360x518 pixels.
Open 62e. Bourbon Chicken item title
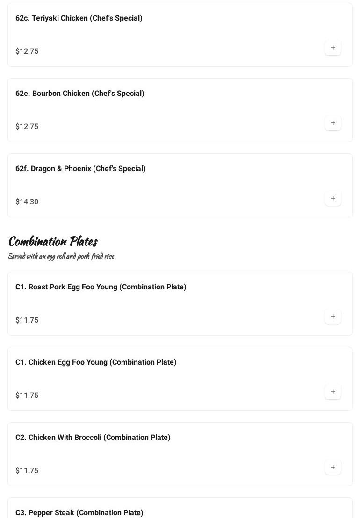80,94
